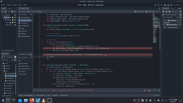Open the top Debug menu
This screenshot has height=103, width=183.
15,5
